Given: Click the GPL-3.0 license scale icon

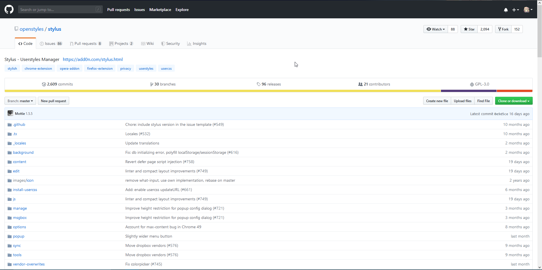Looking at the screenshot, I should pyautogui.click(x=472, y=84).
